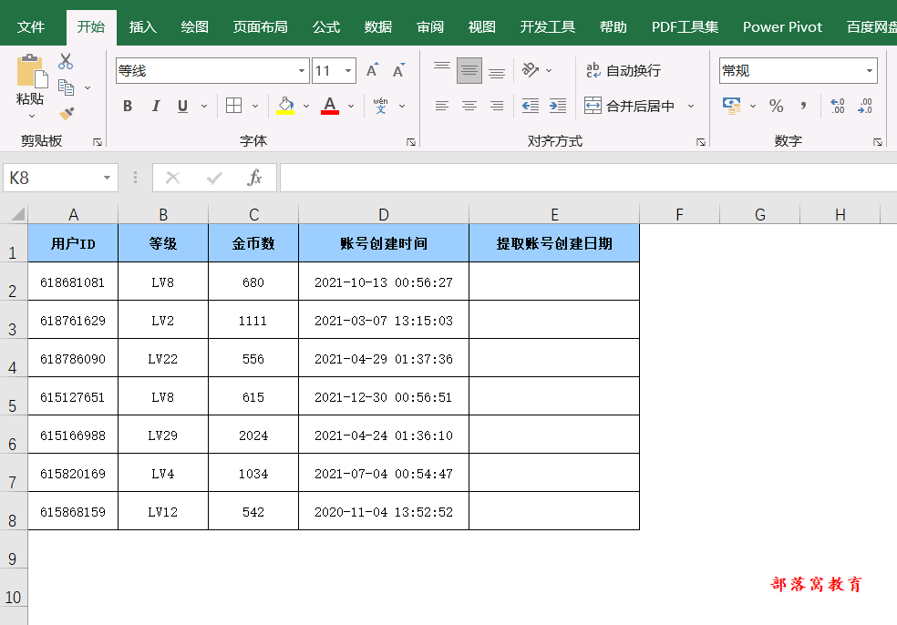Open the font size 11 dropdown
This screenshot has height=625, width=897.
(x=348, y=70)
